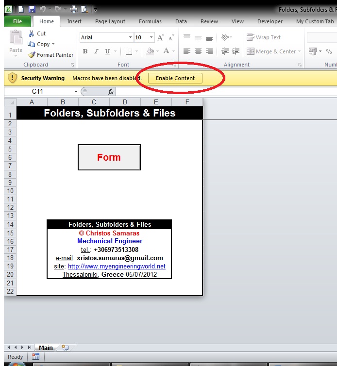Click the Orientation text angle icon
This screenshot has width=337, height=366.
pos(225,37)
